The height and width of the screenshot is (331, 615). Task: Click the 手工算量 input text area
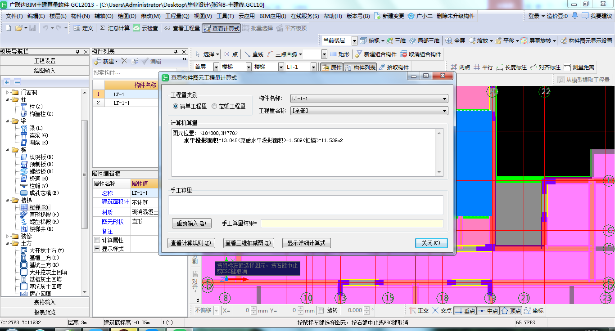pyautogui.click(x=306, y=205)
